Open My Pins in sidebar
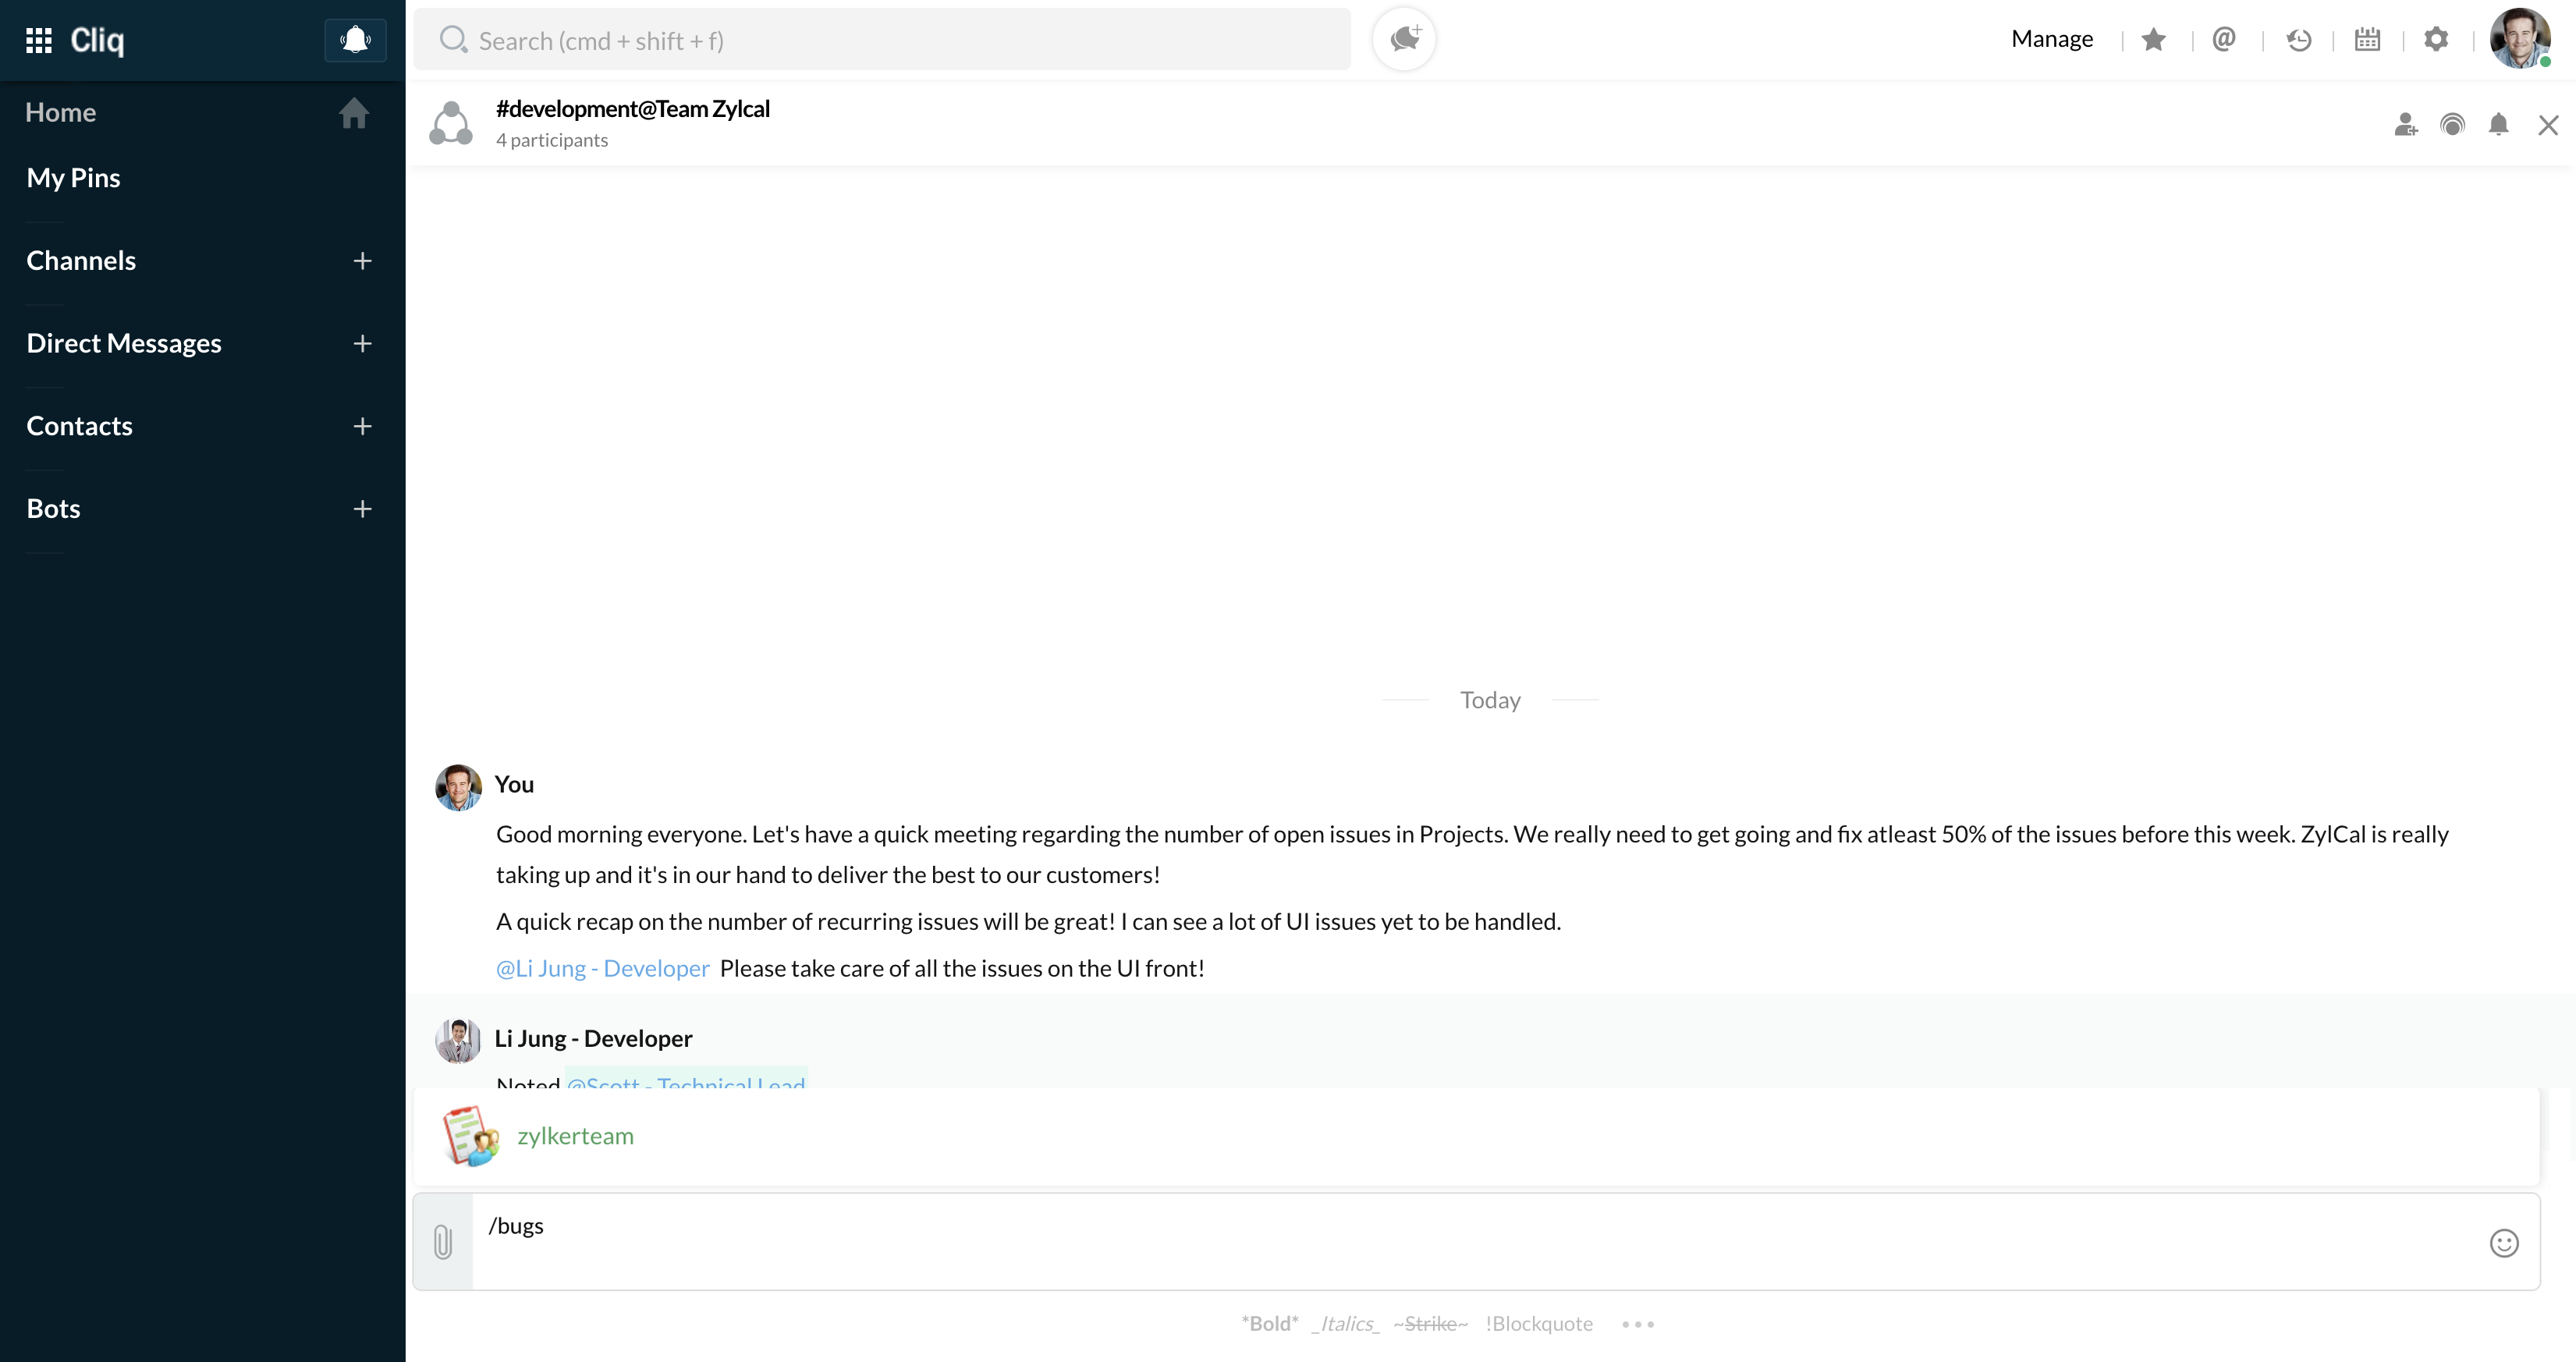The image size is (2576, 1362). [73, 178]
